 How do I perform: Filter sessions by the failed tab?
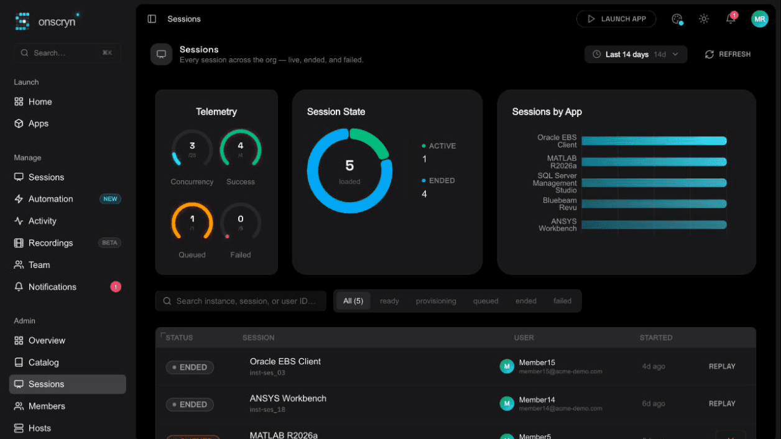pos(563,301)
